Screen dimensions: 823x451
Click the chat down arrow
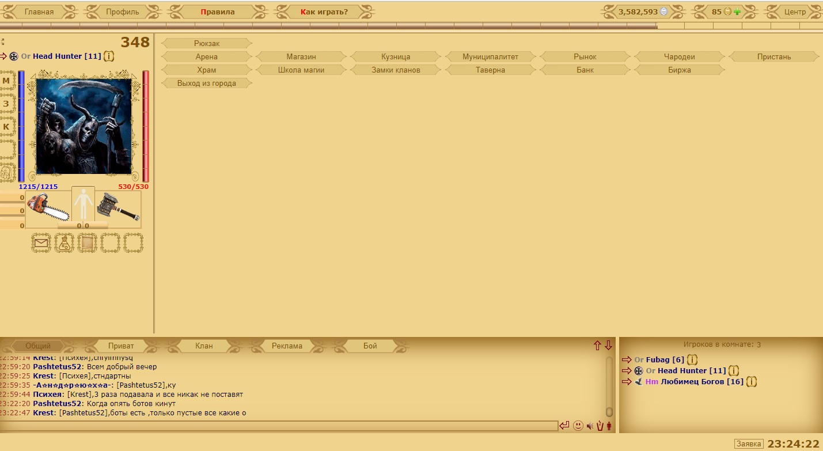[608, 345]
